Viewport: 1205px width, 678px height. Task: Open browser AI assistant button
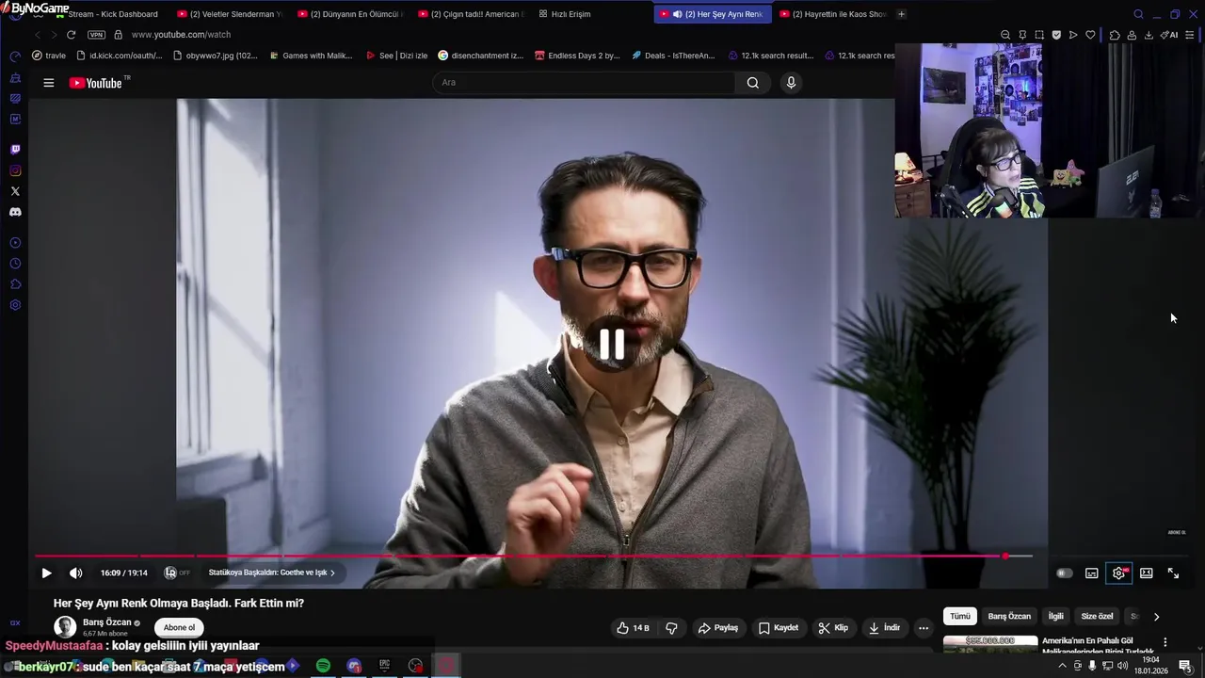tap(1170, 35)
